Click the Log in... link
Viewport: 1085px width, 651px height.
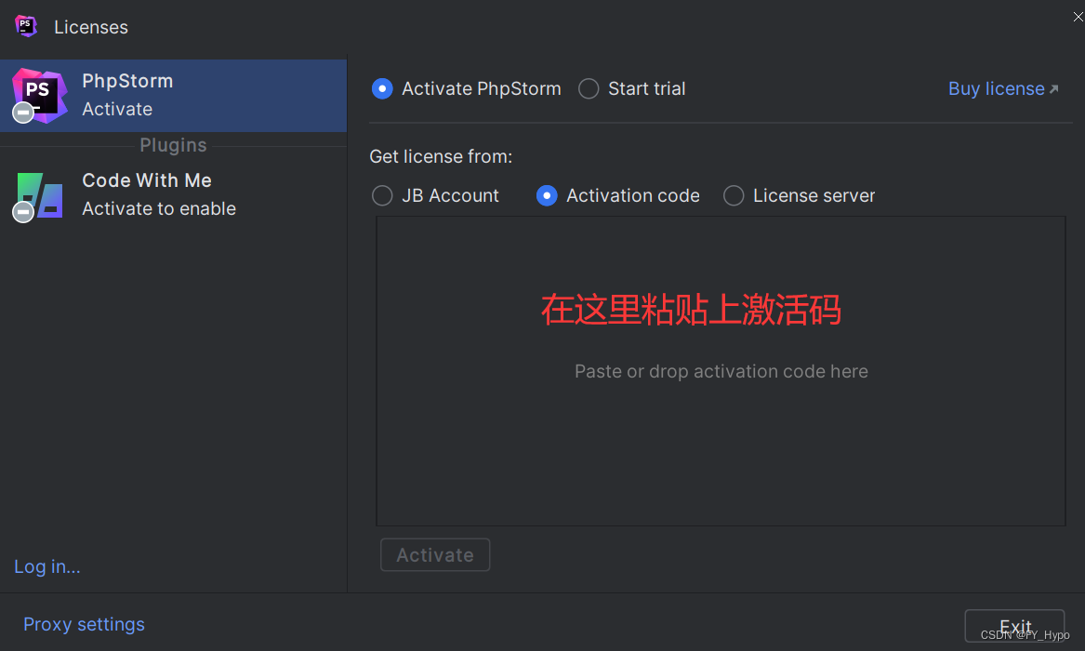(x=47, y=566)
